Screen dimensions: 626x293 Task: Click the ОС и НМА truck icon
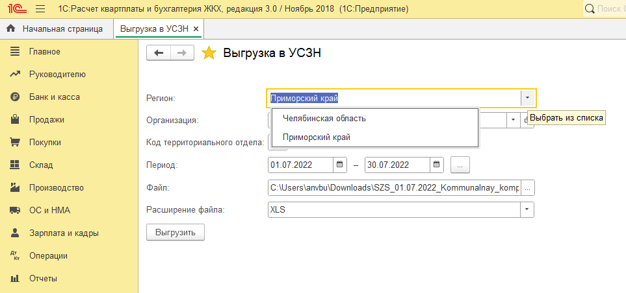tap(15, 210)
